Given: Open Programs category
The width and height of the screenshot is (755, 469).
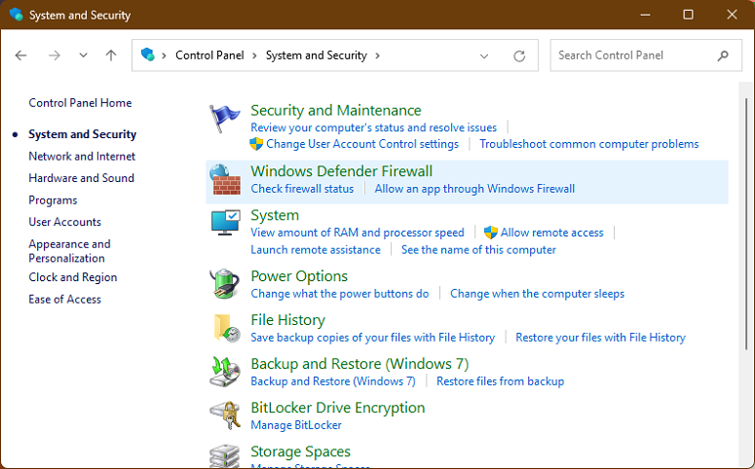Looking at the screenshot, I should point(53,200).
